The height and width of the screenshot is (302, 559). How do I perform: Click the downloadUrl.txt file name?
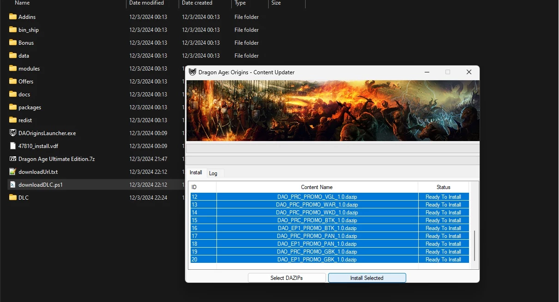point(38,172)
